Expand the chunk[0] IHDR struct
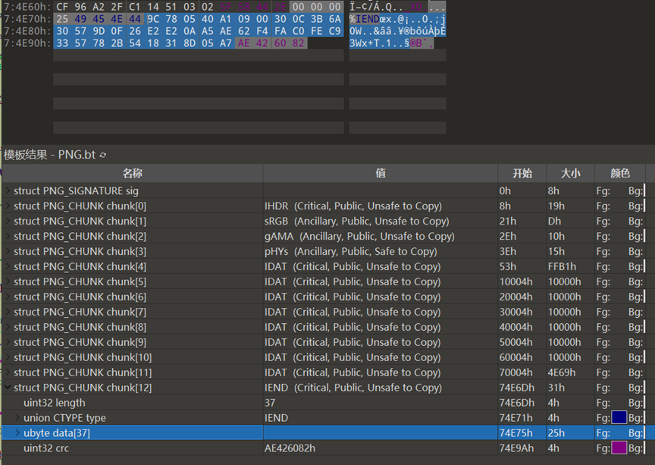The width and height of the screenshot is (655, 465). point(8,206)
